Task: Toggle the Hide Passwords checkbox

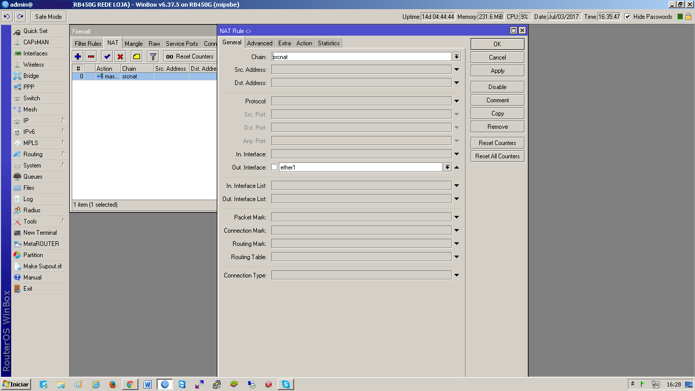Action: point(627,17)
